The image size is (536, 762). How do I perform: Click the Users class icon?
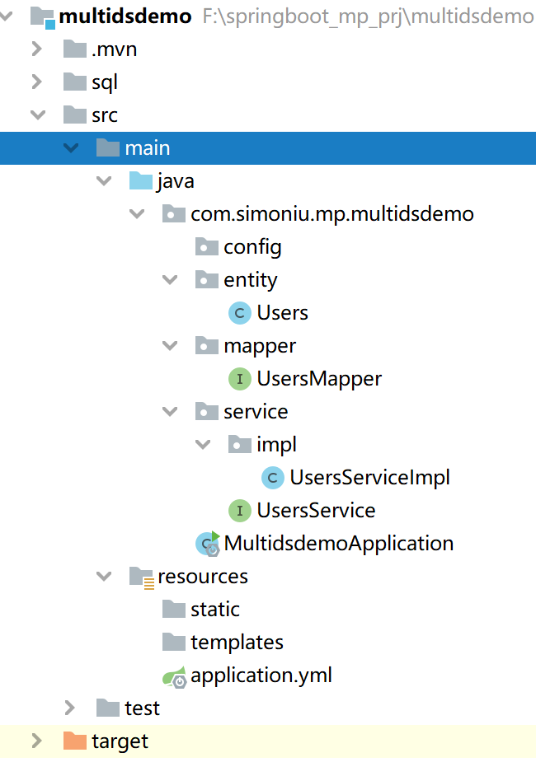pos(239,313)
